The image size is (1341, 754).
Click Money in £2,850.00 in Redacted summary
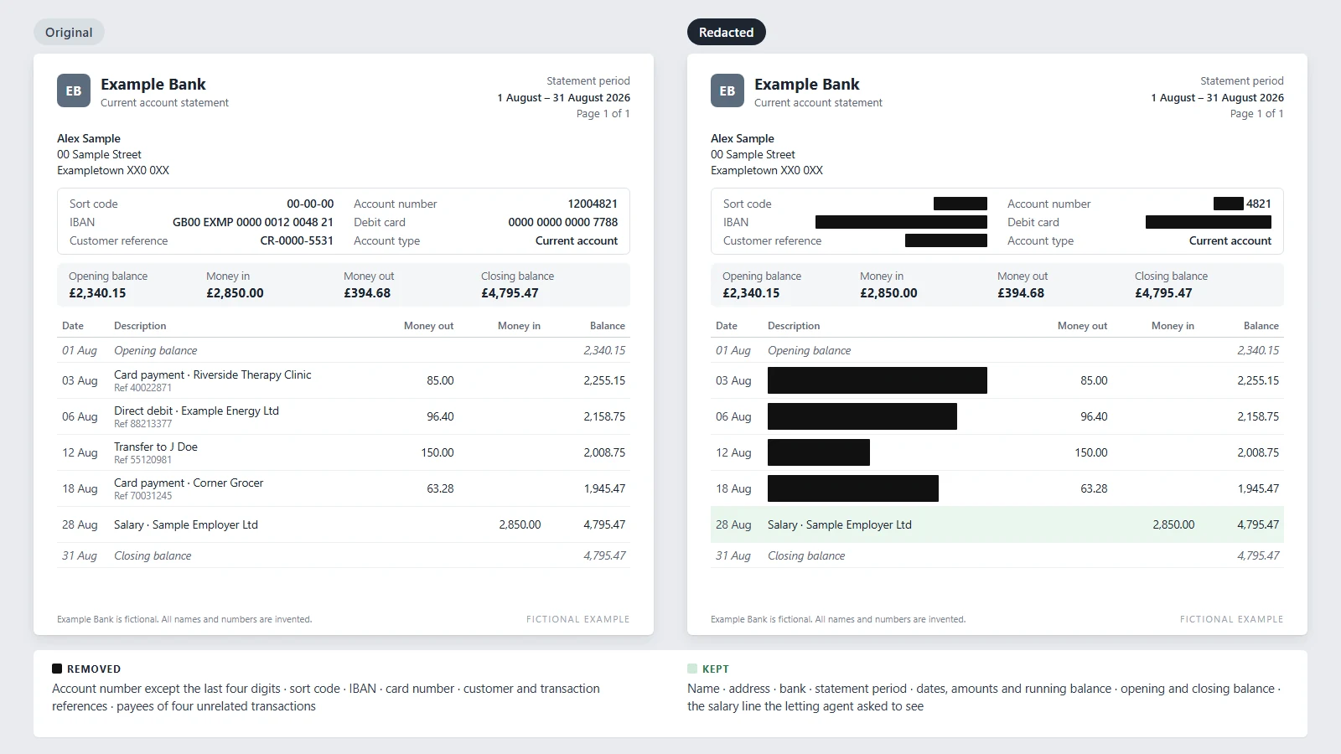888,285
